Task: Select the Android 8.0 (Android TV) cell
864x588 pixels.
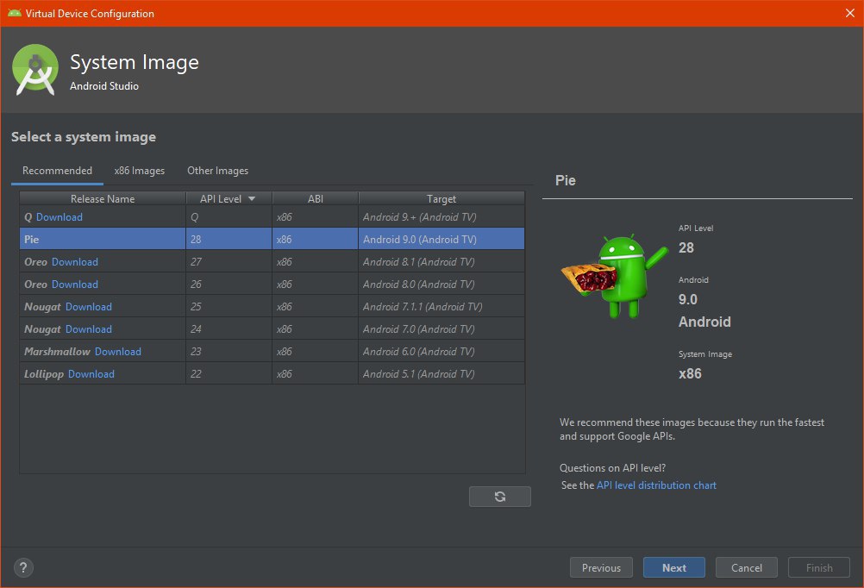Action: [441, 285]
